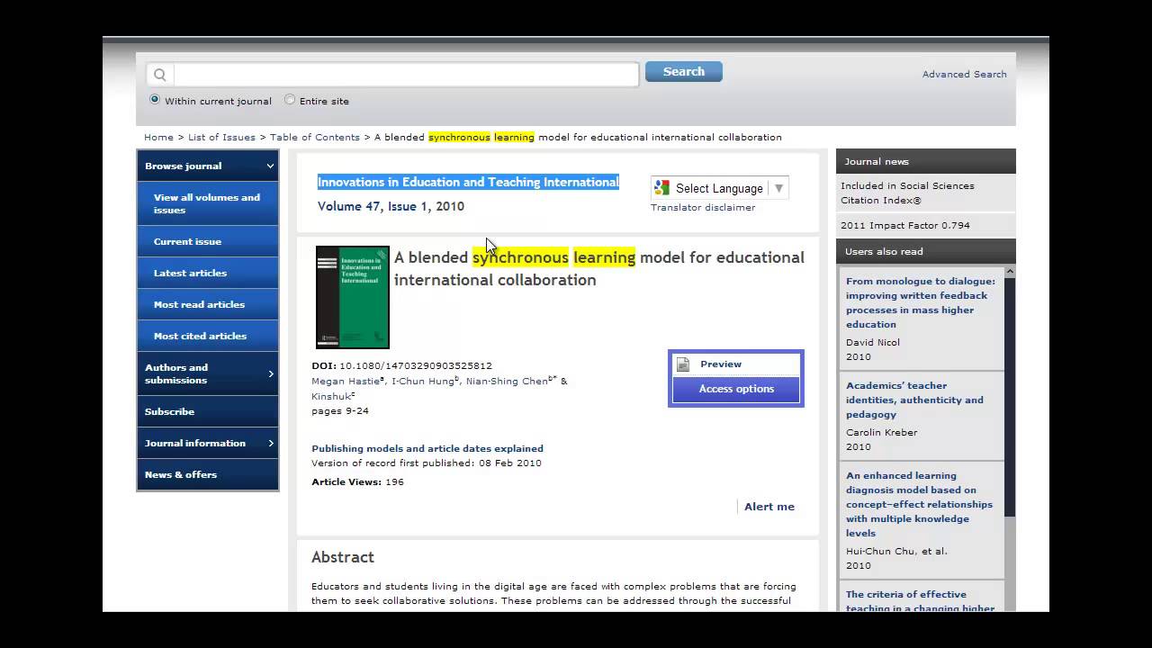Click the Journal news header
This screenshot has width=1152, height=648.
925,161
